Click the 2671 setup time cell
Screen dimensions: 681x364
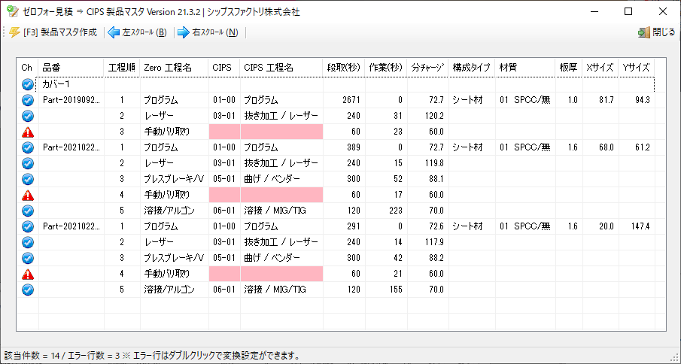(344, 100)
